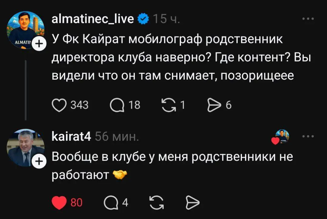
Task: Open liked-by-author avatar on kairat4 reply
Action: [x=281, y=136]
